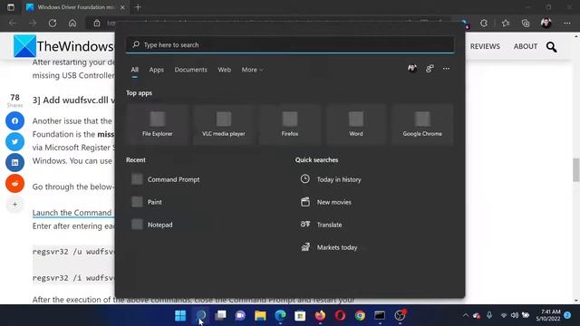The image size is (580, 326).
Task: Open File Explorer from the taskbar
Action: coord(260,315)
